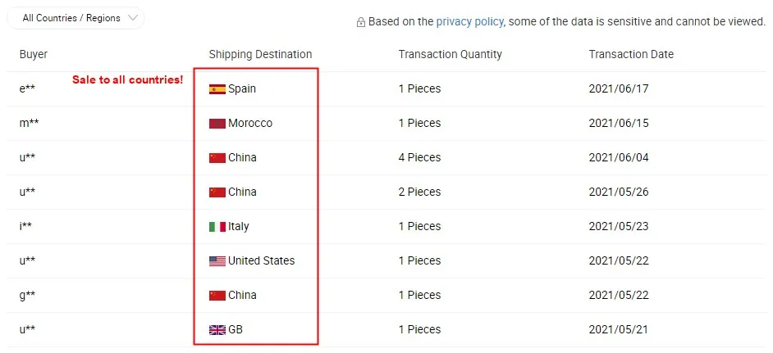Click China flag in 4 Pieces row

(x=217, y=158)
